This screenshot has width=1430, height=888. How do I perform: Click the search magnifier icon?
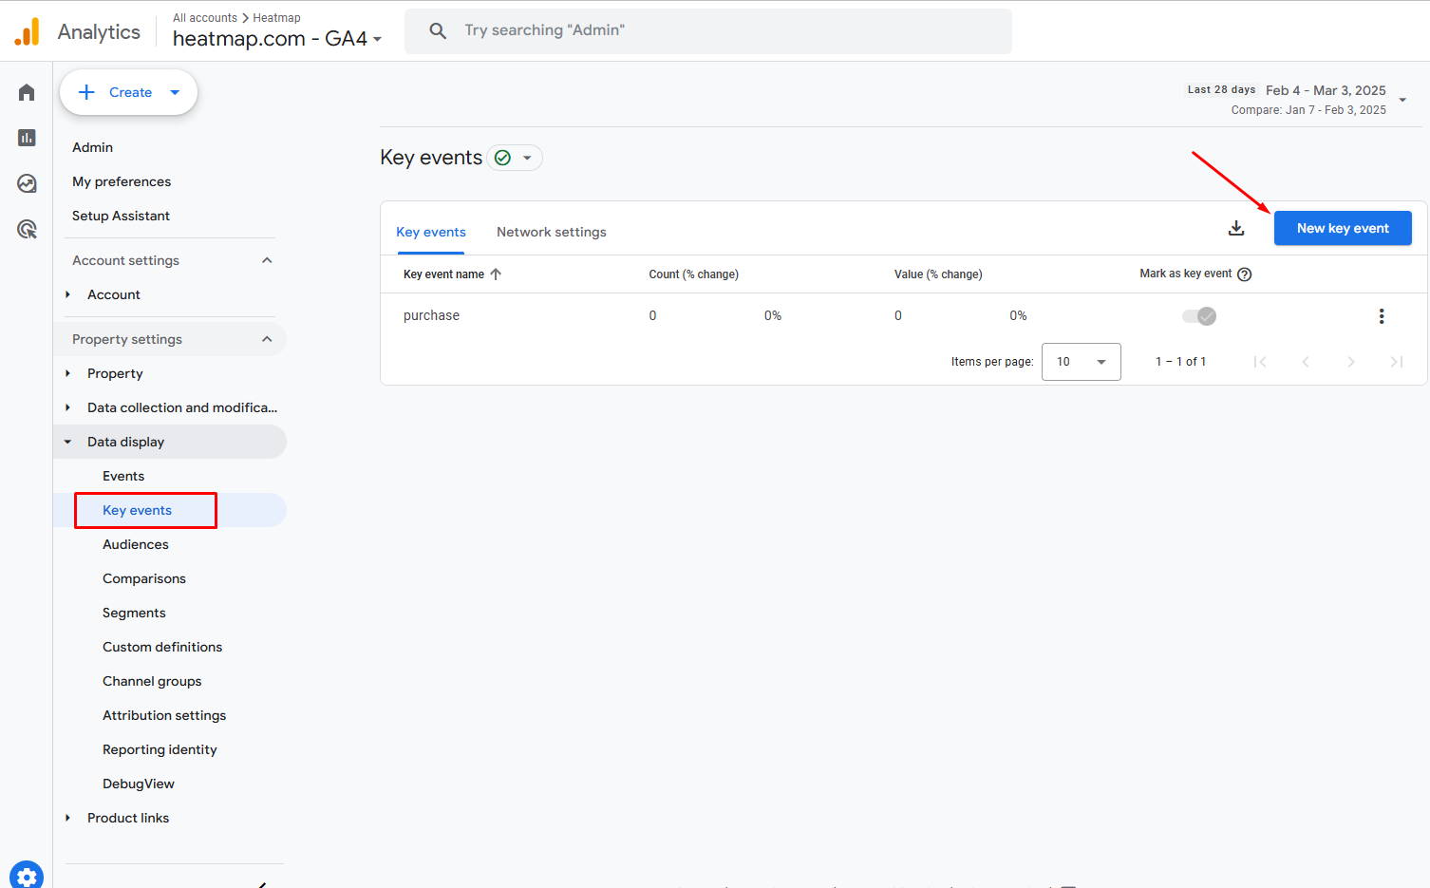(x=438, y=30)
